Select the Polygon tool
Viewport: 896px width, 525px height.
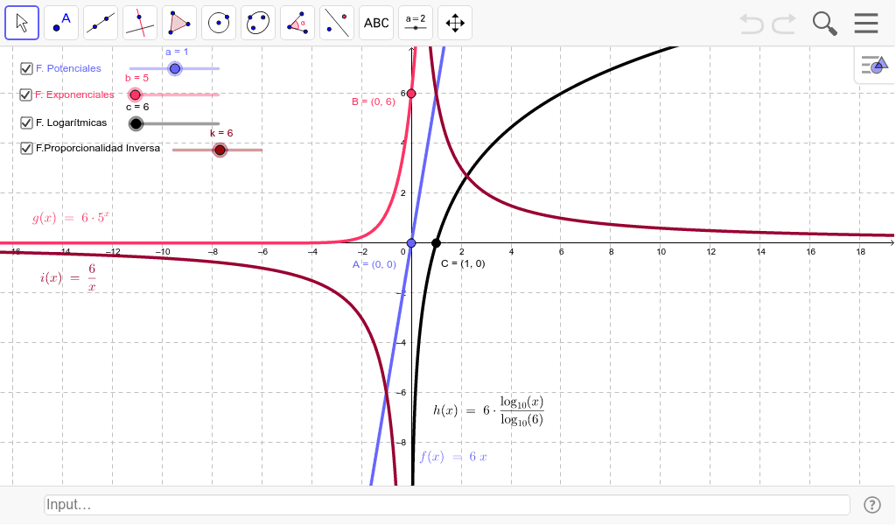[x=179, y=23]
